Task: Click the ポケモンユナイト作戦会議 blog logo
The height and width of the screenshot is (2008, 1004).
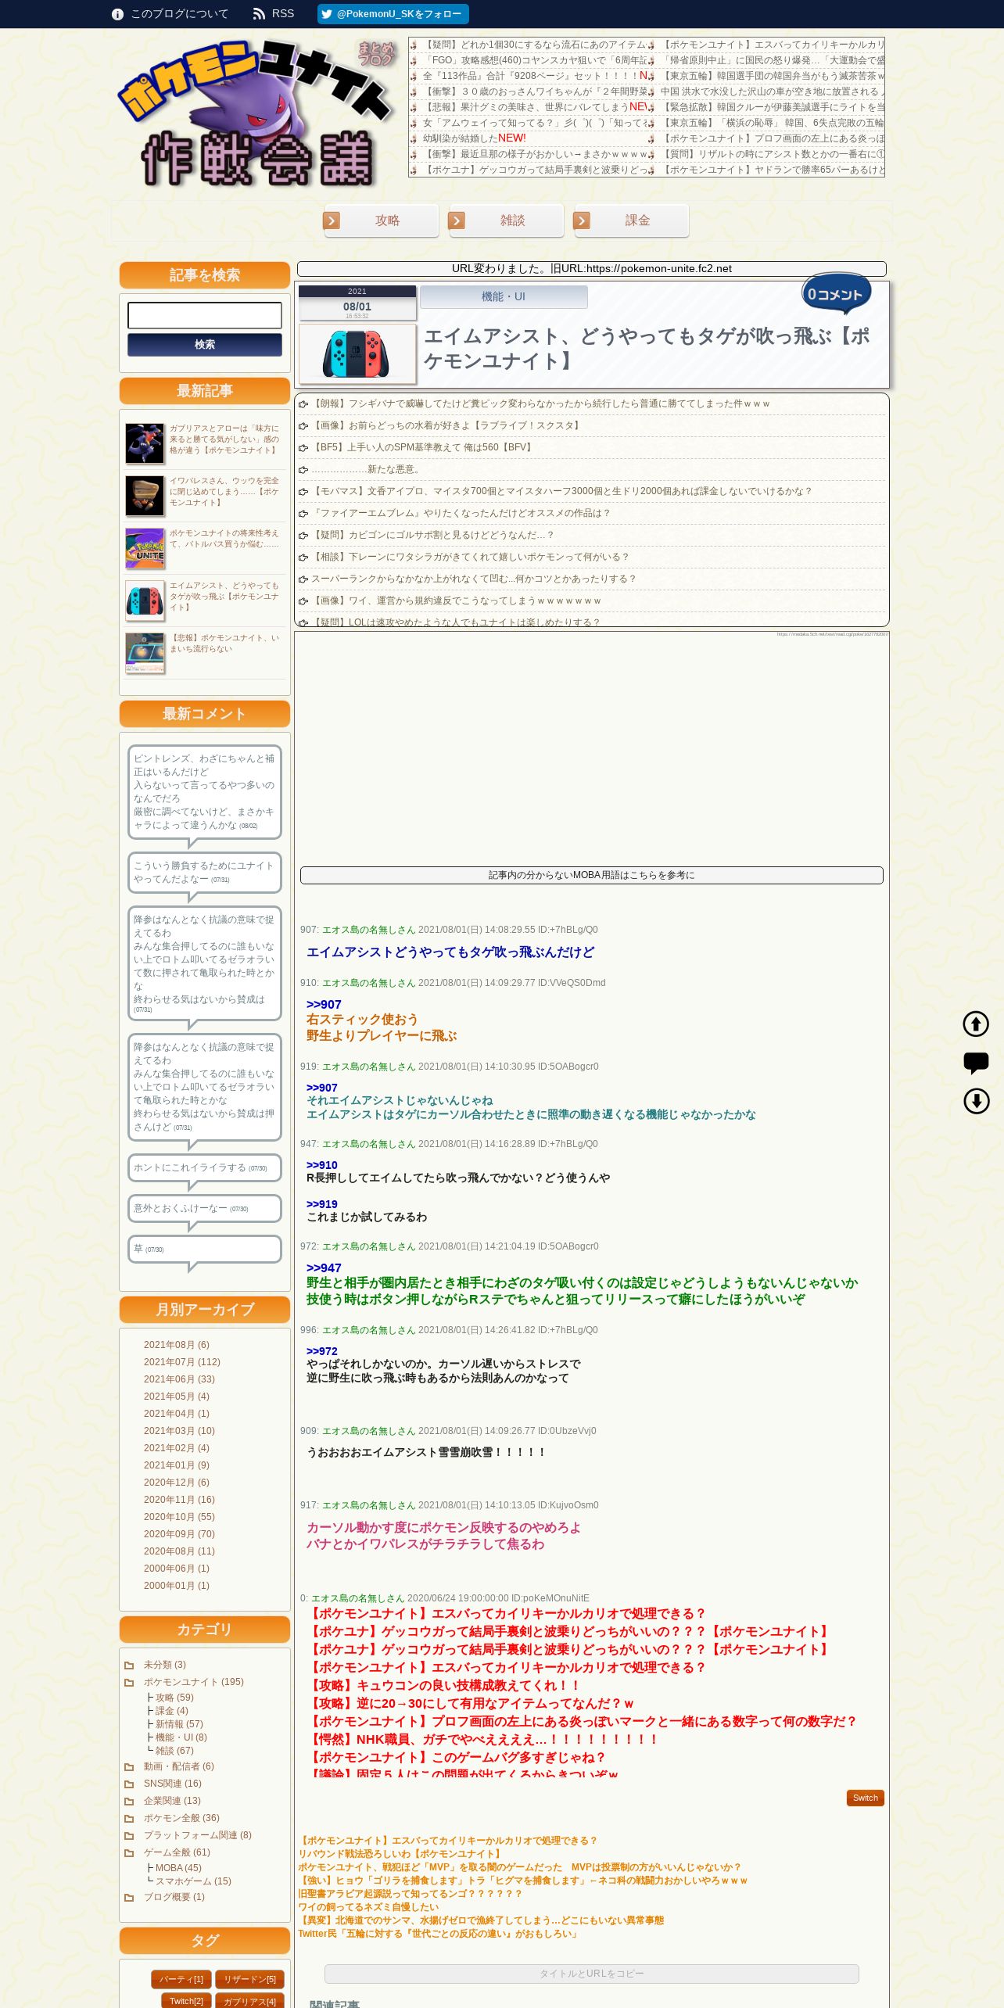Action: (x=254, y=113)
